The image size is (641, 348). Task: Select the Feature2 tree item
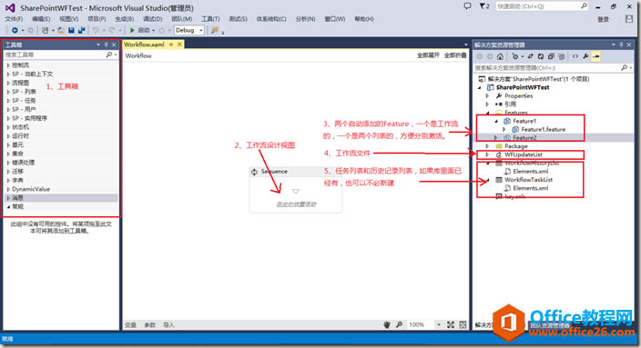[524, 138]
